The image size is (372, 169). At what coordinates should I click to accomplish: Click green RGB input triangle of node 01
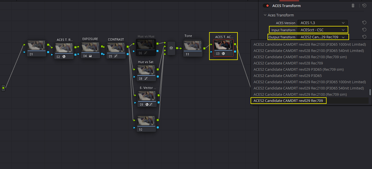tap(25, 45)
